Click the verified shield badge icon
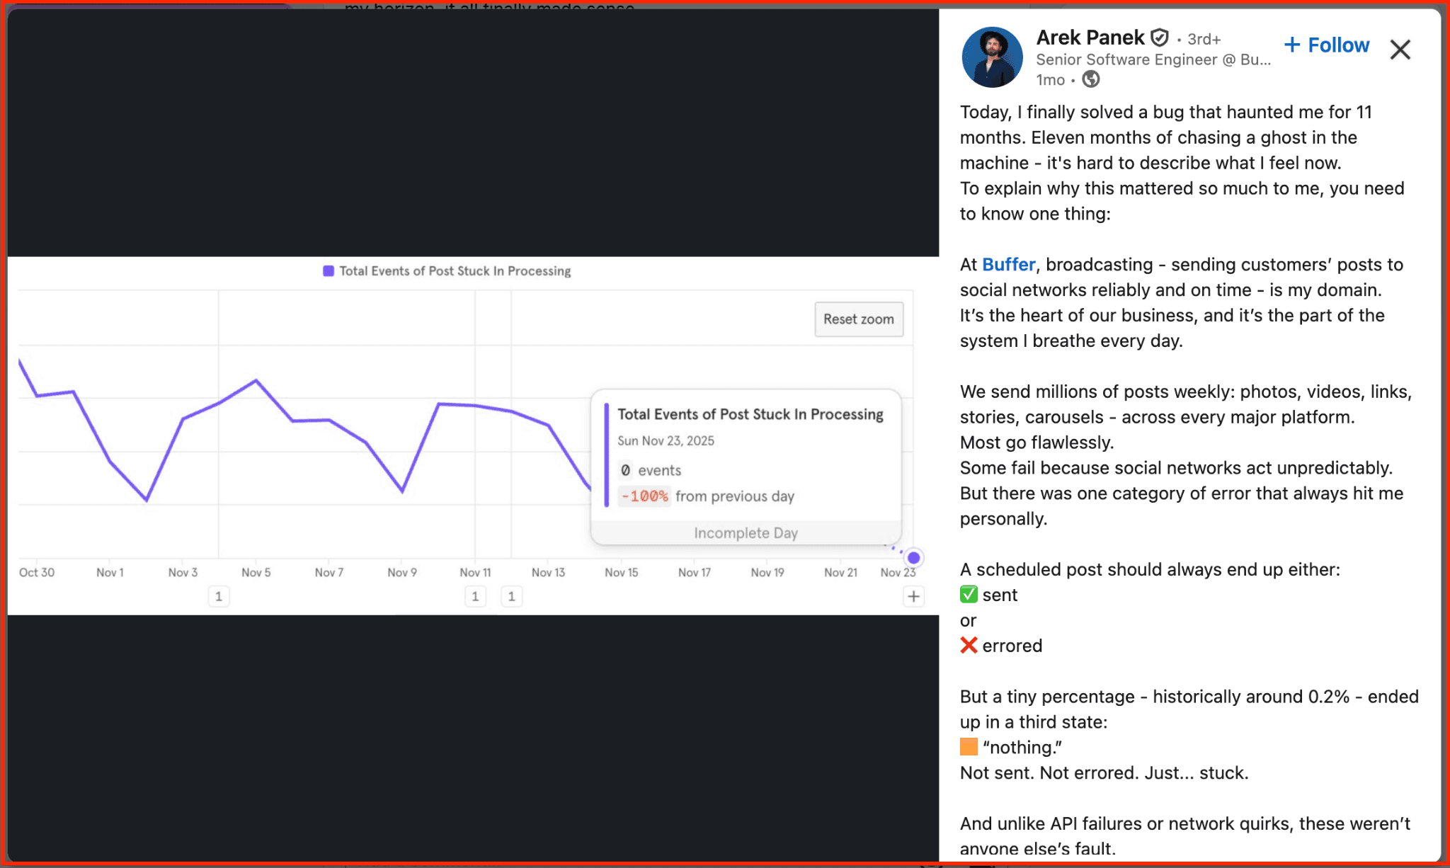Image resolution: width=1450 pixels, height=868 pixels. click(1159, 38)
